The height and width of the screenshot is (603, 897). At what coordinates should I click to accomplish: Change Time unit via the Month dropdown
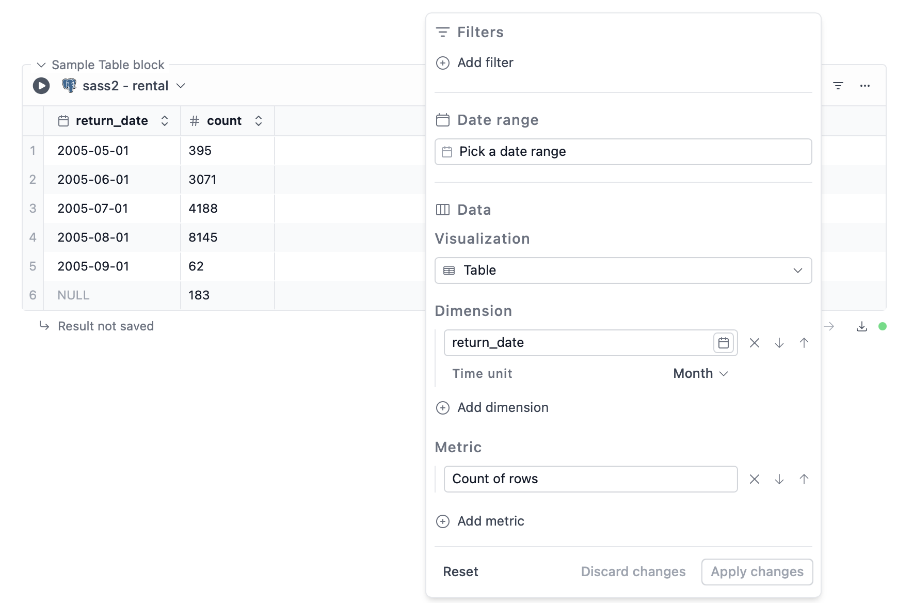(x=700, y=373)
